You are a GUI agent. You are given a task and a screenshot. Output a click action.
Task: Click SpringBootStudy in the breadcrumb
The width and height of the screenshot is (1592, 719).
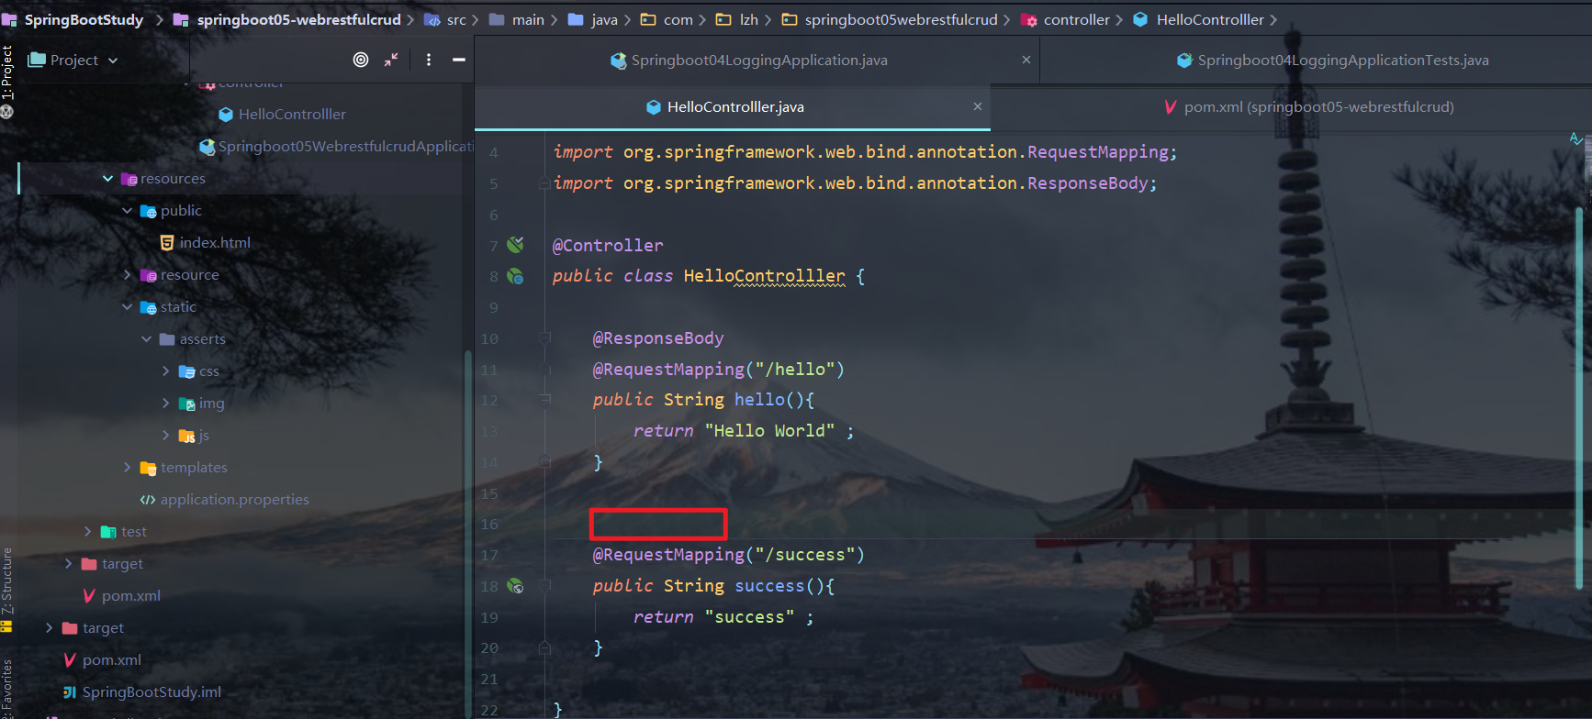point(84,19)
